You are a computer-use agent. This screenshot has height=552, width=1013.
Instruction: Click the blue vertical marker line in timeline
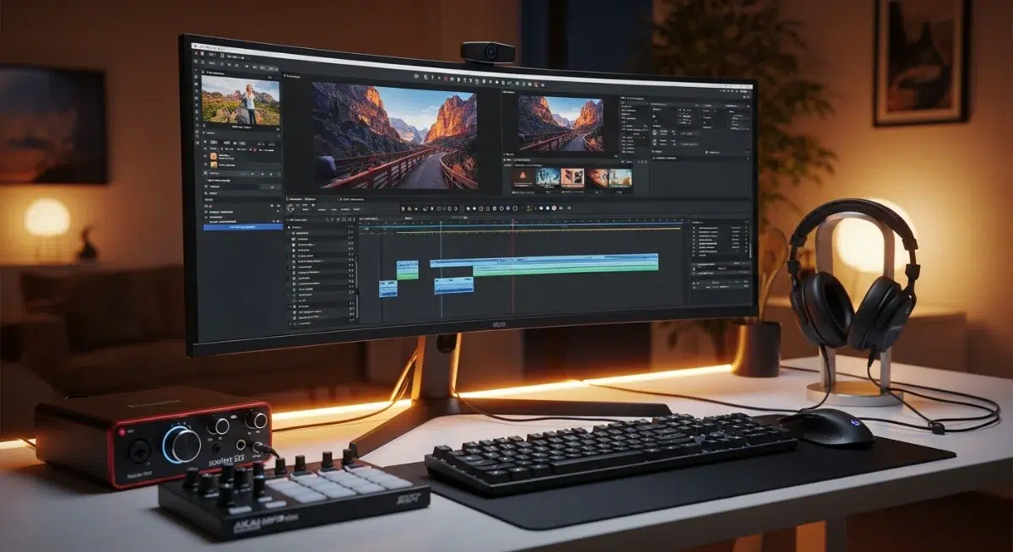[x=440, y=268]
